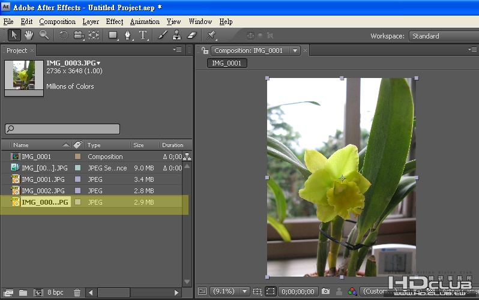Click the label column tag header
The image size is (479, 300).
78,145
